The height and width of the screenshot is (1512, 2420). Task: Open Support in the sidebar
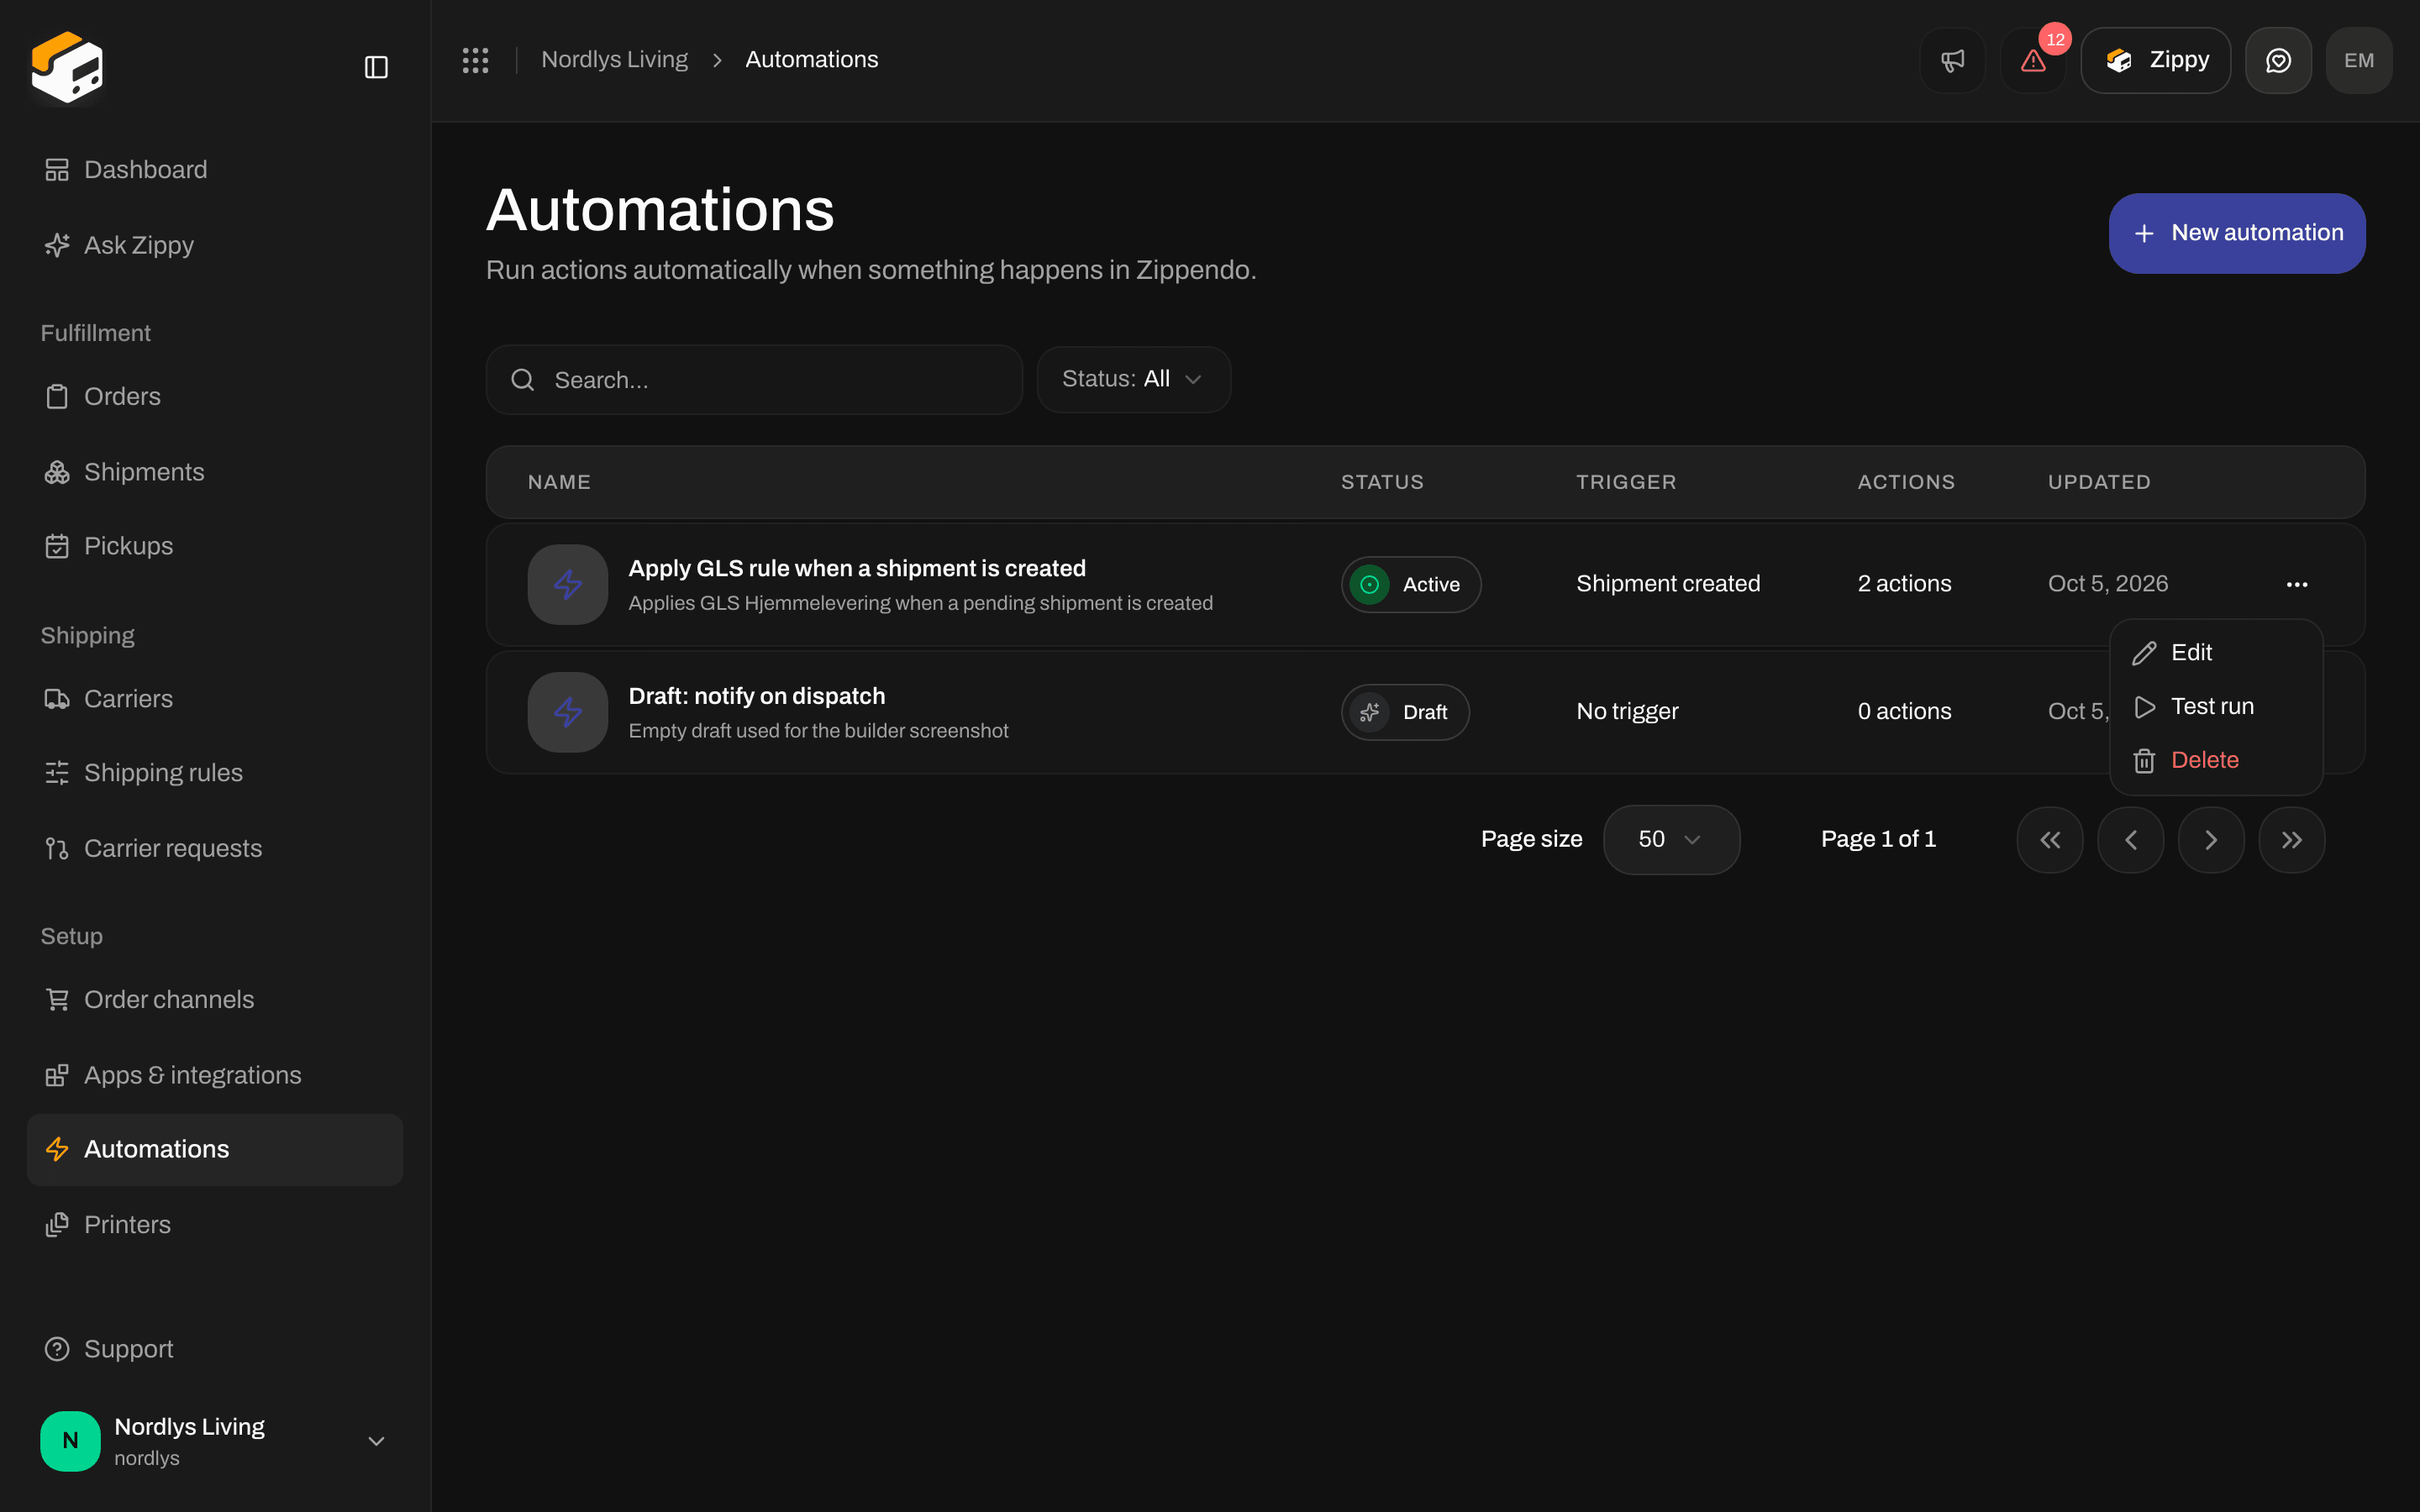215,1349
